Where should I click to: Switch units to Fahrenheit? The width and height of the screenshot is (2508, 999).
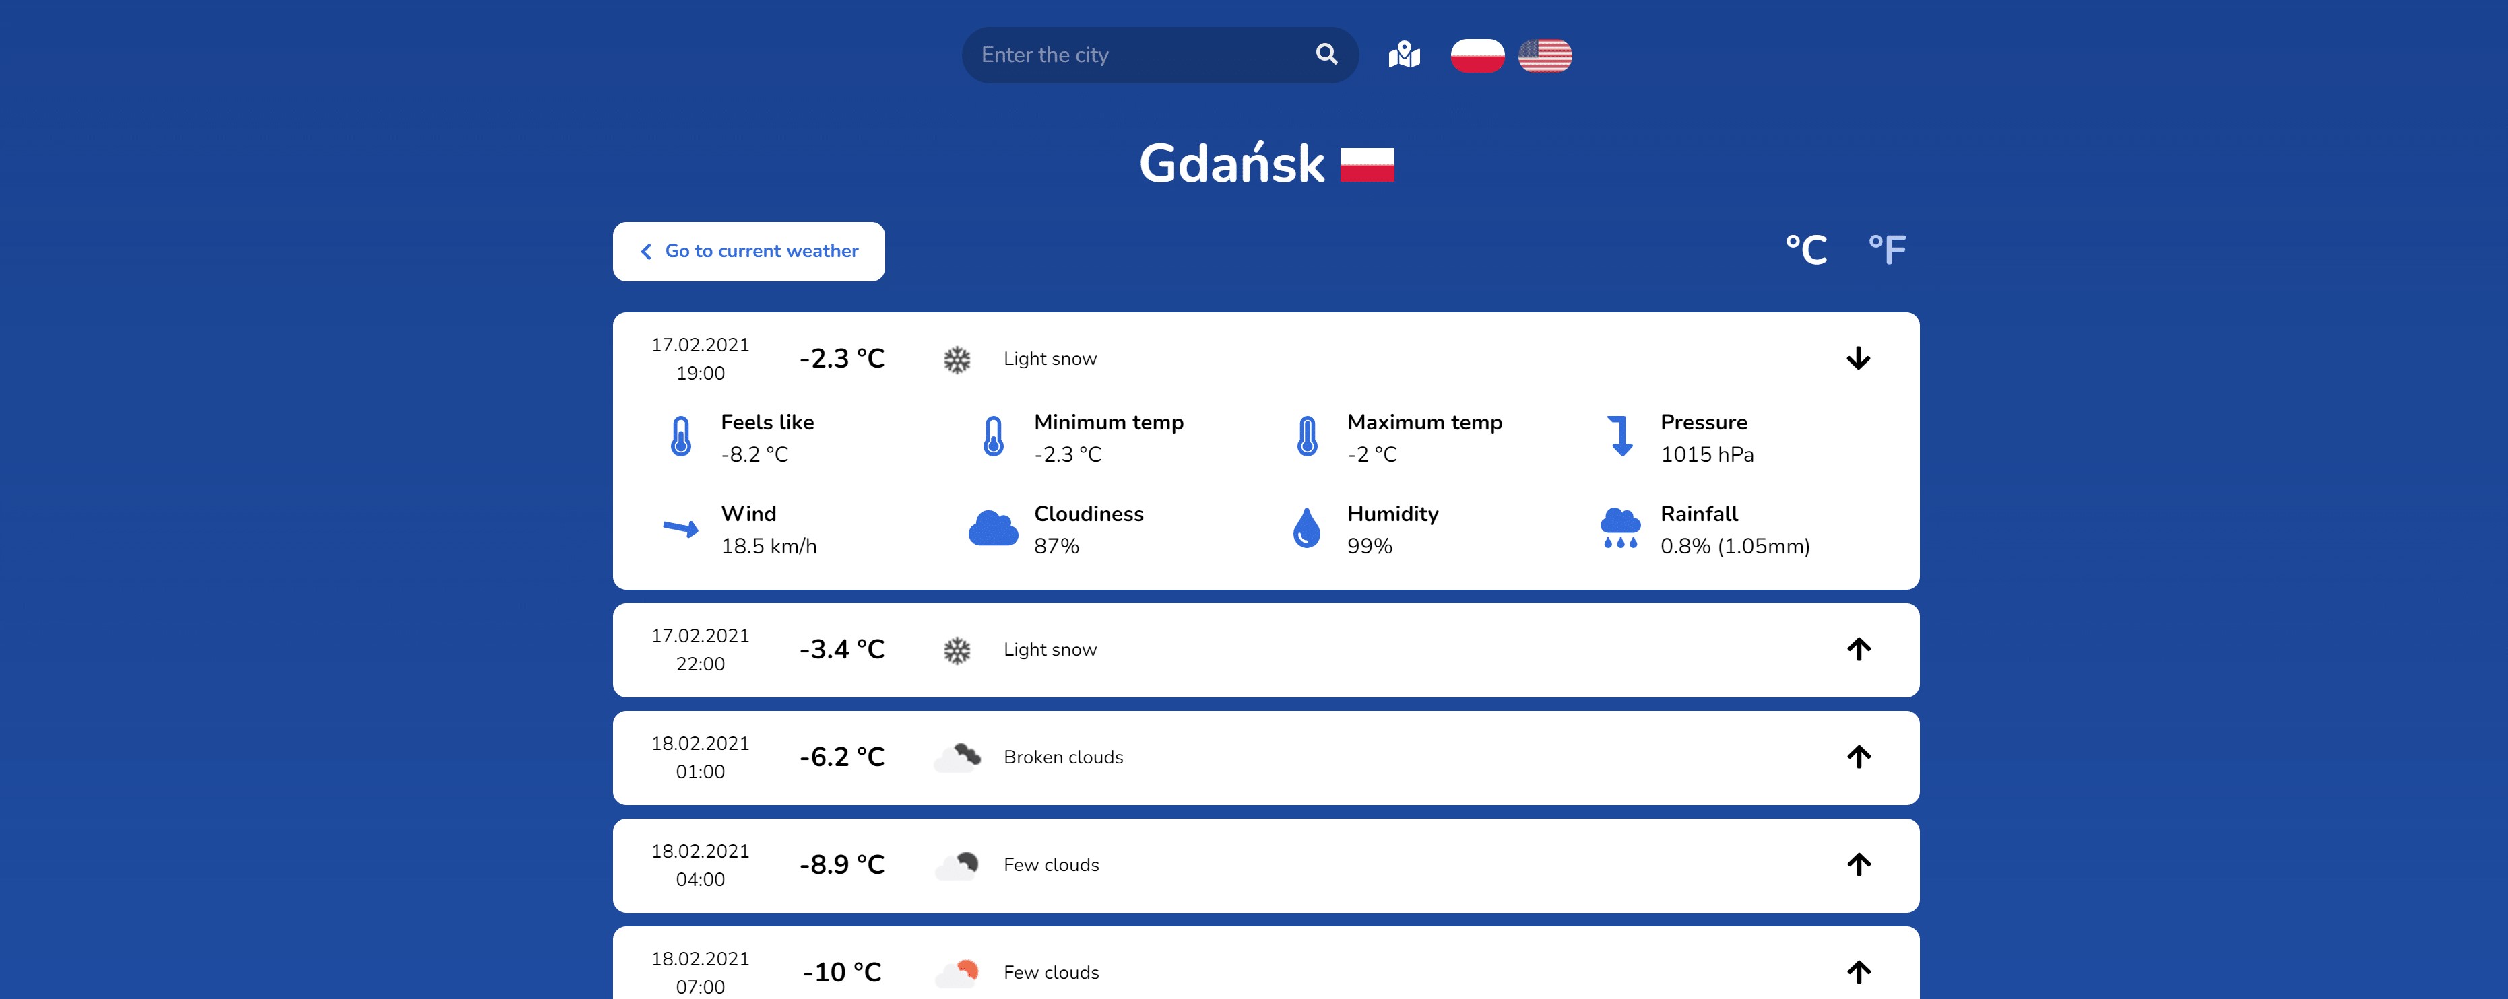1887,250
